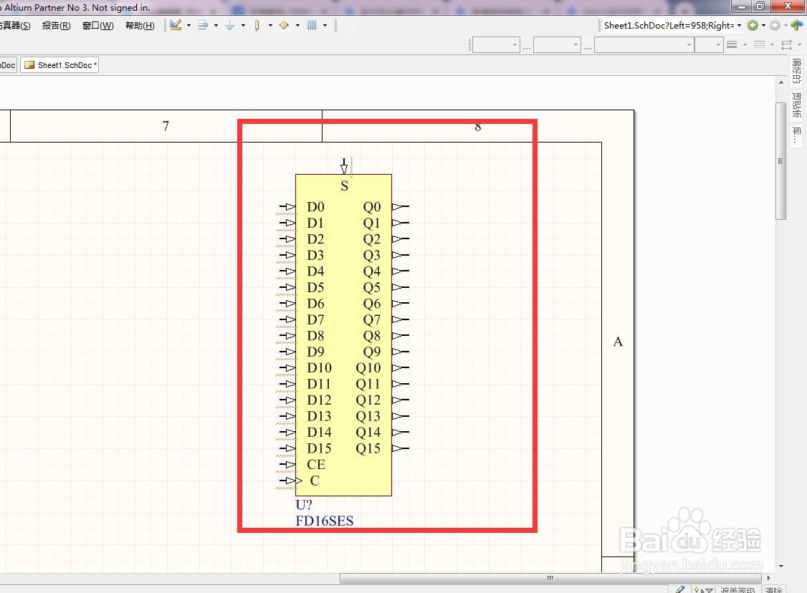Viewport: 807px width, 593px height.
Task: Expand the grids dropdown arrow
Action: [x=325, y=25]
